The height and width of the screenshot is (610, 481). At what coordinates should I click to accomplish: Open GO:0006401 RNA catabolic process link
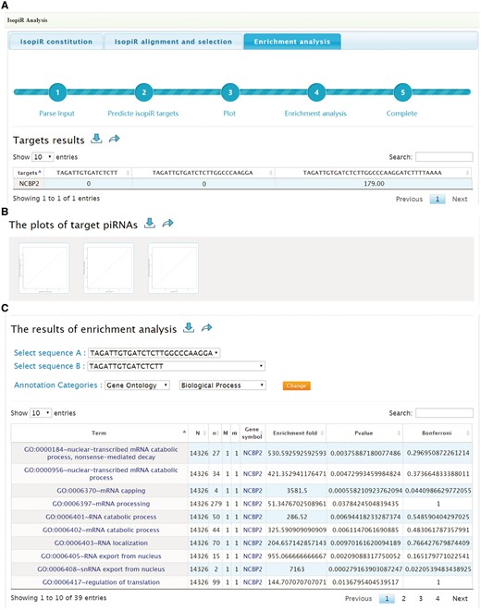click(x=101, y=517)
